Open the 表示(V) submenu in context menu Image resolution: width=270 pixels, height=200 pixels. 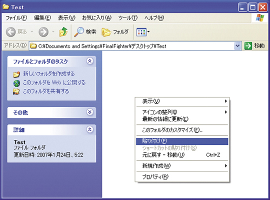point(182,101)
